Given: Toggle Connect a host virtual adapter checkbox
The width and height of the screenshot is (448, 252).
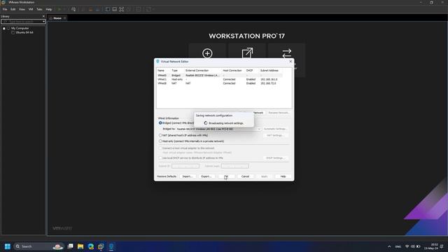Looking at the screenshot, I should click(160, 148).
